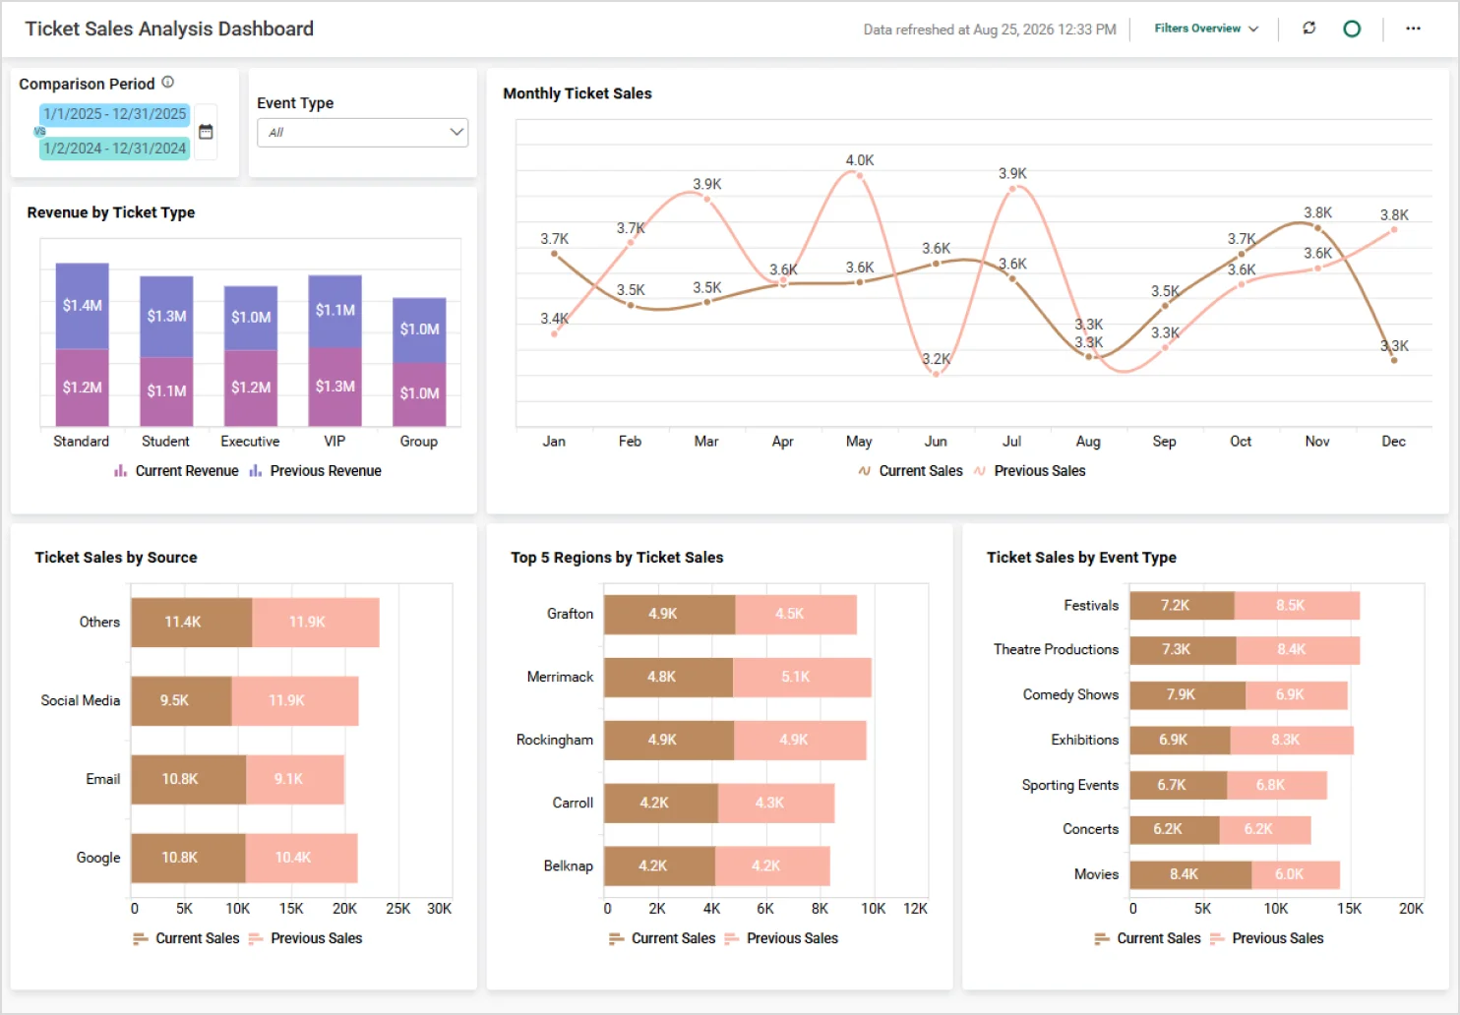Toggle Current Revenue legend in Revenue chart
The width and height of the screenshot is (1460, 1015).
[176, 471]
